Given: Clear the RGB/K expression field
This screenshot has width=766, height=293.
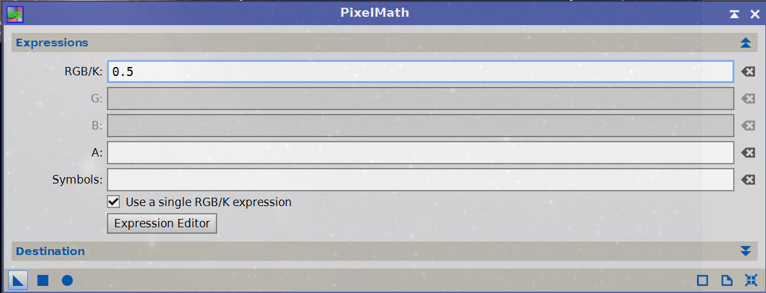Looking at the screenshot, I should point(747,71).
